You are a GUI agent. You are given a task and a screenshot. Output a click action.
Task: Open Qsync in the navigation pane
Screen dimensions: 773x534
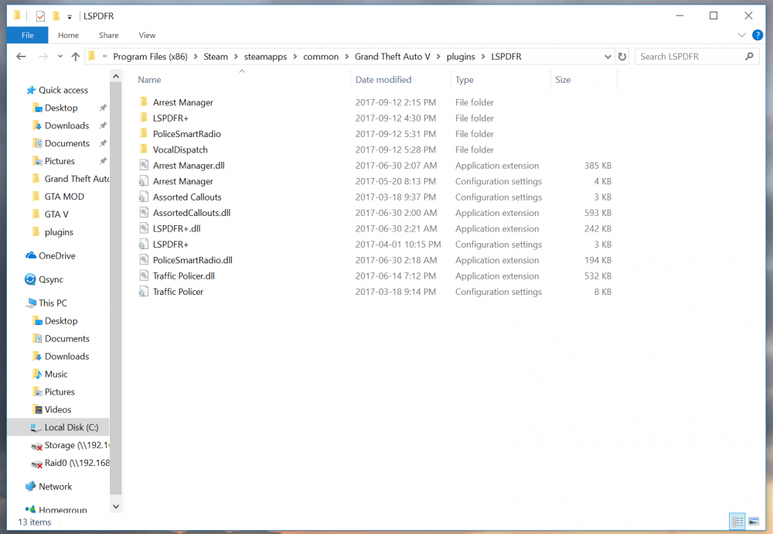click(51, 279)
